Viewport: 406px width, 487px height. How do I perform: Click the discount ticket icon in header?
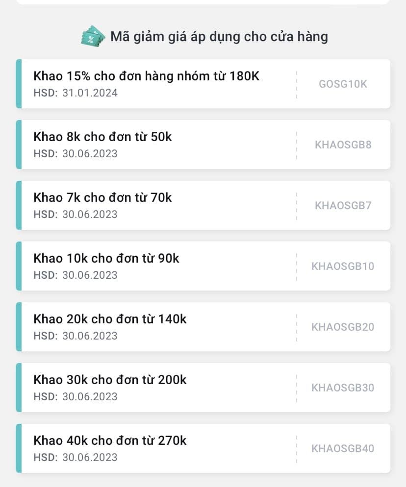coord(93,36)
